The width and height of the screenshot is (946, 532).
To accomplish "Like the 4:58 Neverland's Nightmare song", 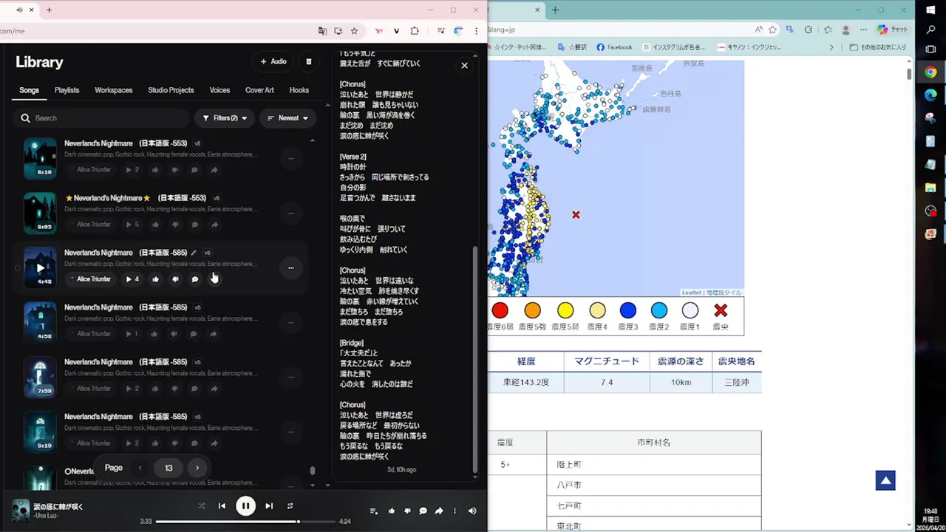I will 155,334.
